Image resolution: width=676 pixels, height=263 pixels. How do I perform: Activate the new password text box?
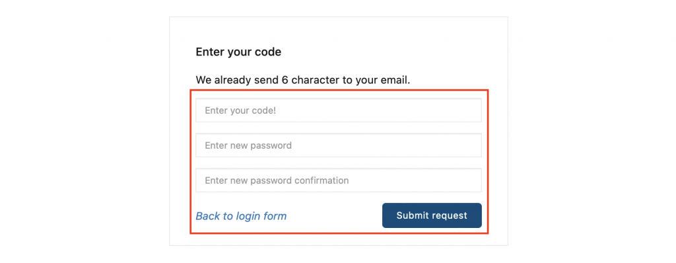[339, 145]
